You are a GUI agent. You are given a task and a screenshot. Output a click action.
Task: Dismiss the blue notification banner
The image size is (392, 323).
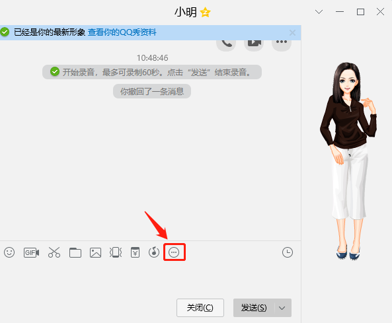[x=292, y=33]
